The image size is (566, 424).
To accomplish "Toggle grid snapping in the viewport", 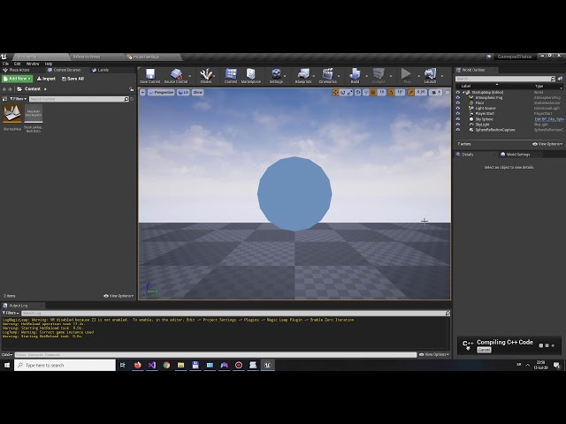I will pos(373,93).
